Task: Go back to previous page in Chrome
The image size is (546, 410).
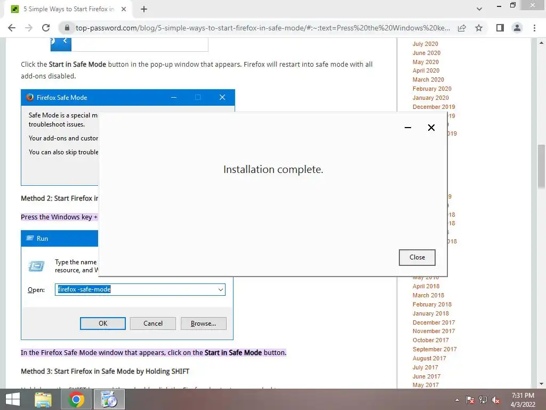Action: [12, 28]
